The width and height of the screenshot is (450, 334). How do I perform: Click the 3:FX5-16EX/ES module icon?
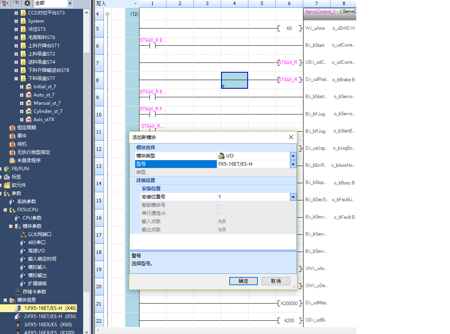pyautogui.click(x=18, y=325)
